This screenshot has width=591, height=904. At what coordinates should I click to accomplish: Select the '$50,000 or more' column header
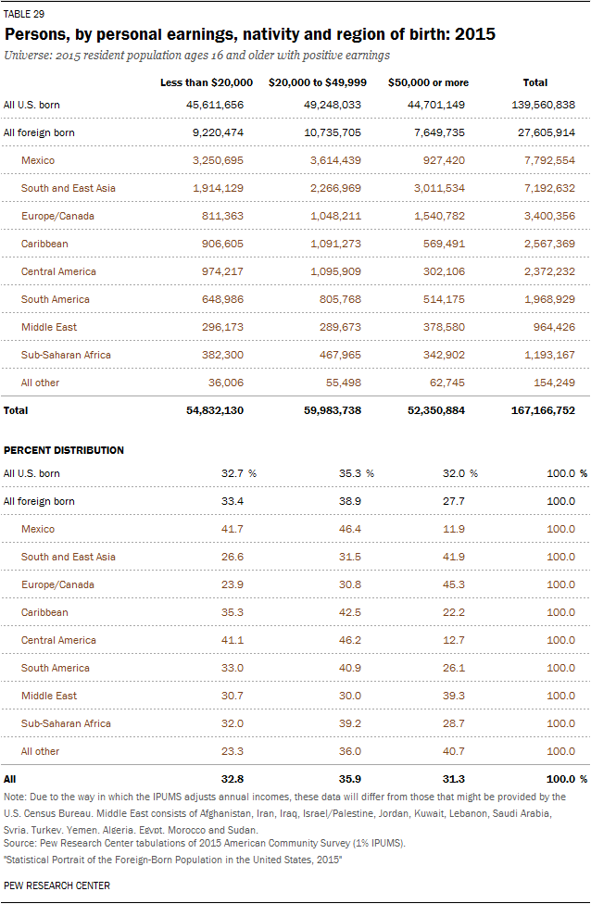428,82
